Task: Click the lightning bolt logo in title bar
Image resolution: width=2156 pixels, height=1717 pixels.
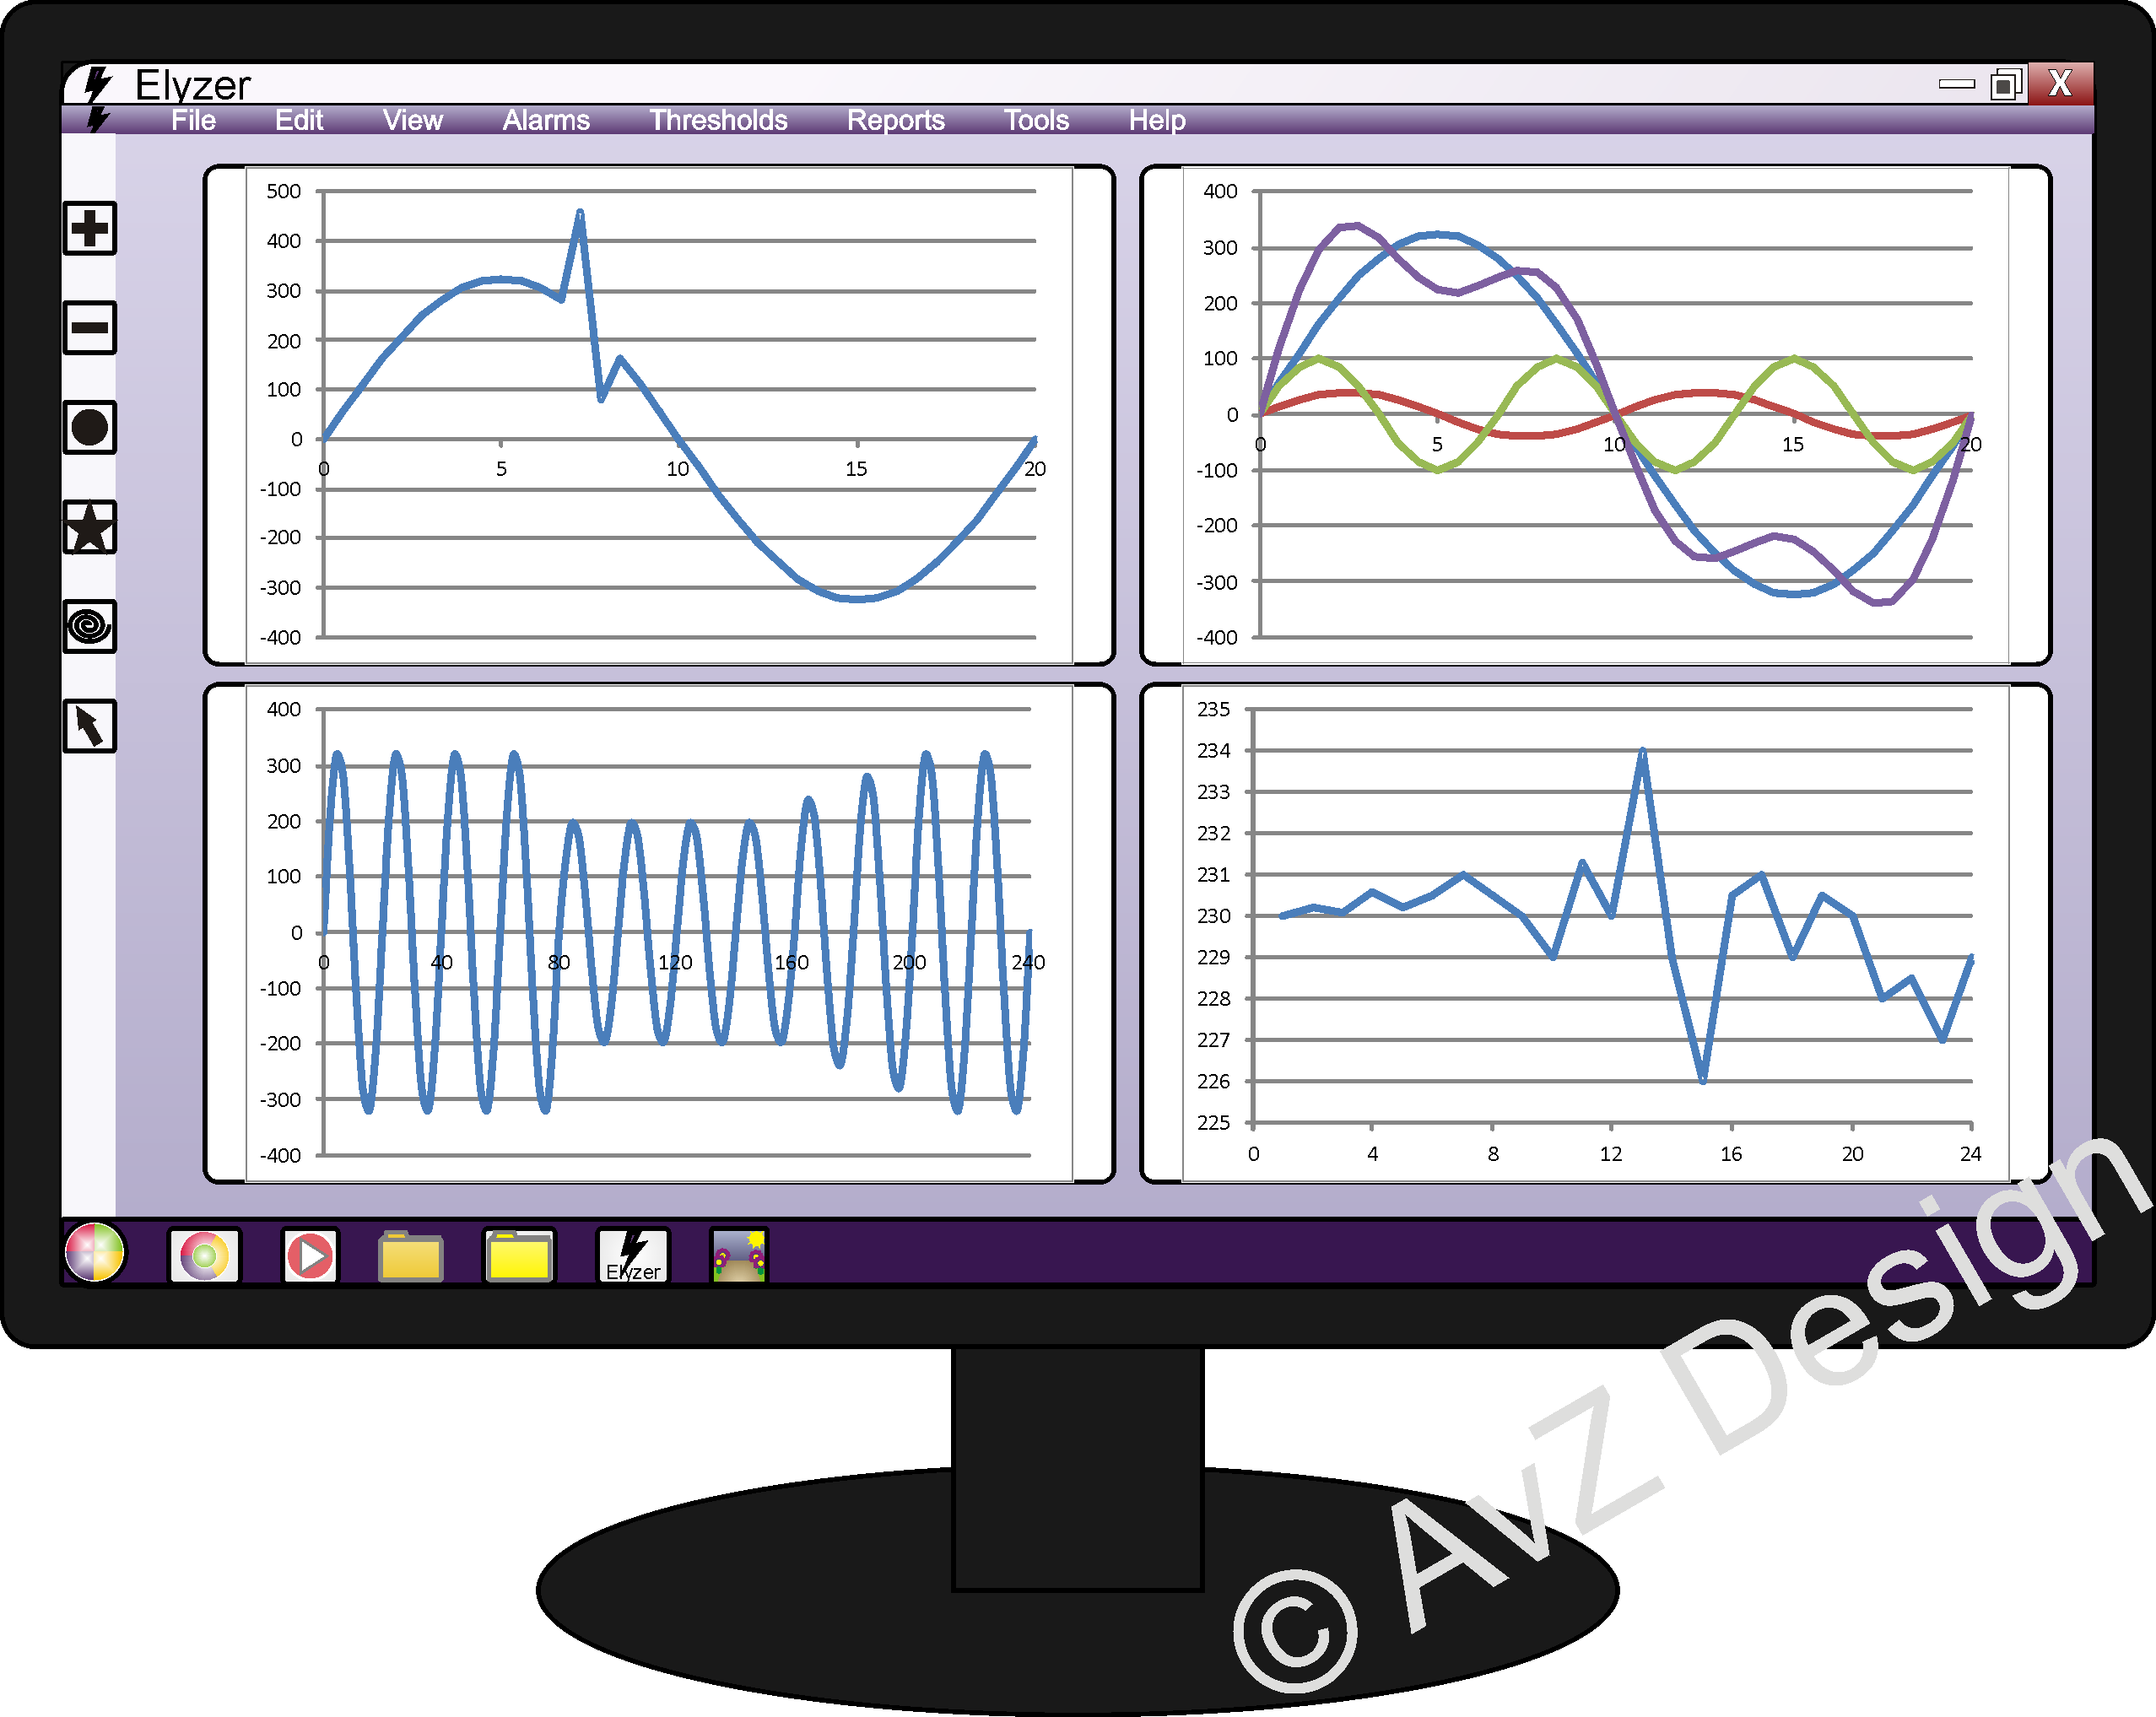Action: click(97, 85)
